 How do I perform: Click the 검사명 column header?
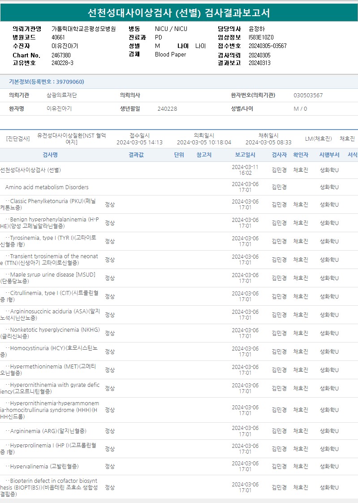pos(50,155)
